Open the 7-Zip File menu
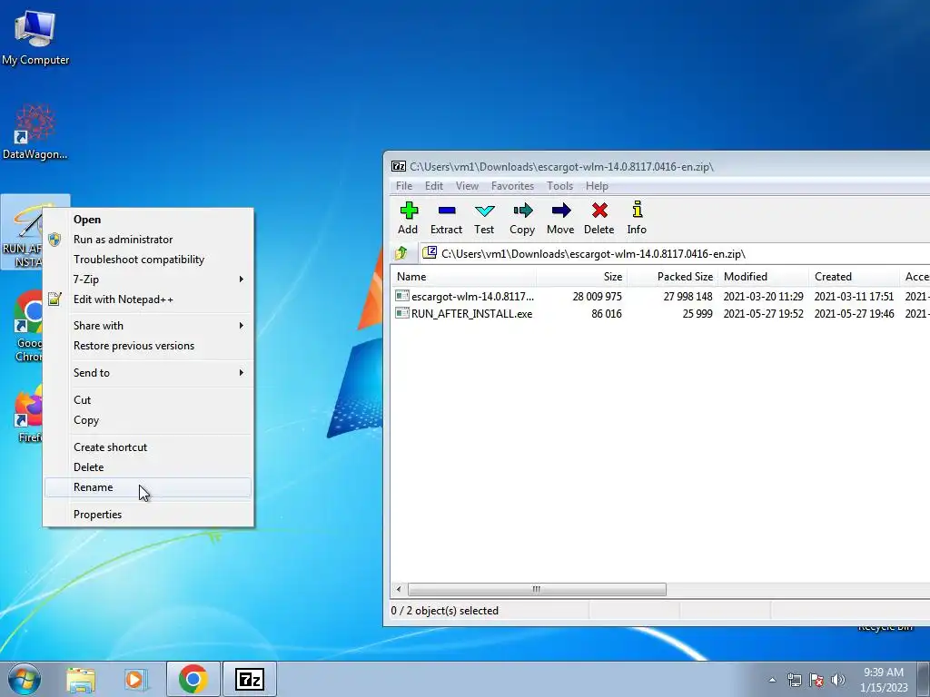The image size is (930, 697). 404,186
